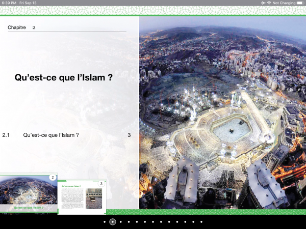Jump to the first chapter dot
The height and width of the screenshot is (229, 306).
104,222
